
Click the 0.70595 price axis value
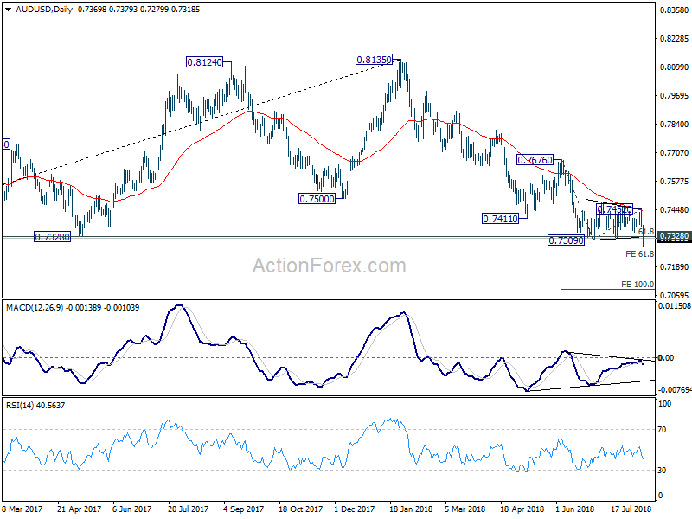674,295
